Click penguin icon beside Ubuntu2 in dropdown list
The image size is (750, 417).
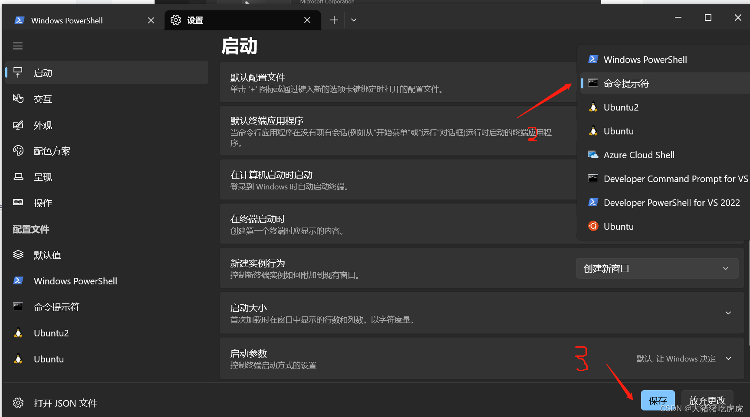coord(593,107)
